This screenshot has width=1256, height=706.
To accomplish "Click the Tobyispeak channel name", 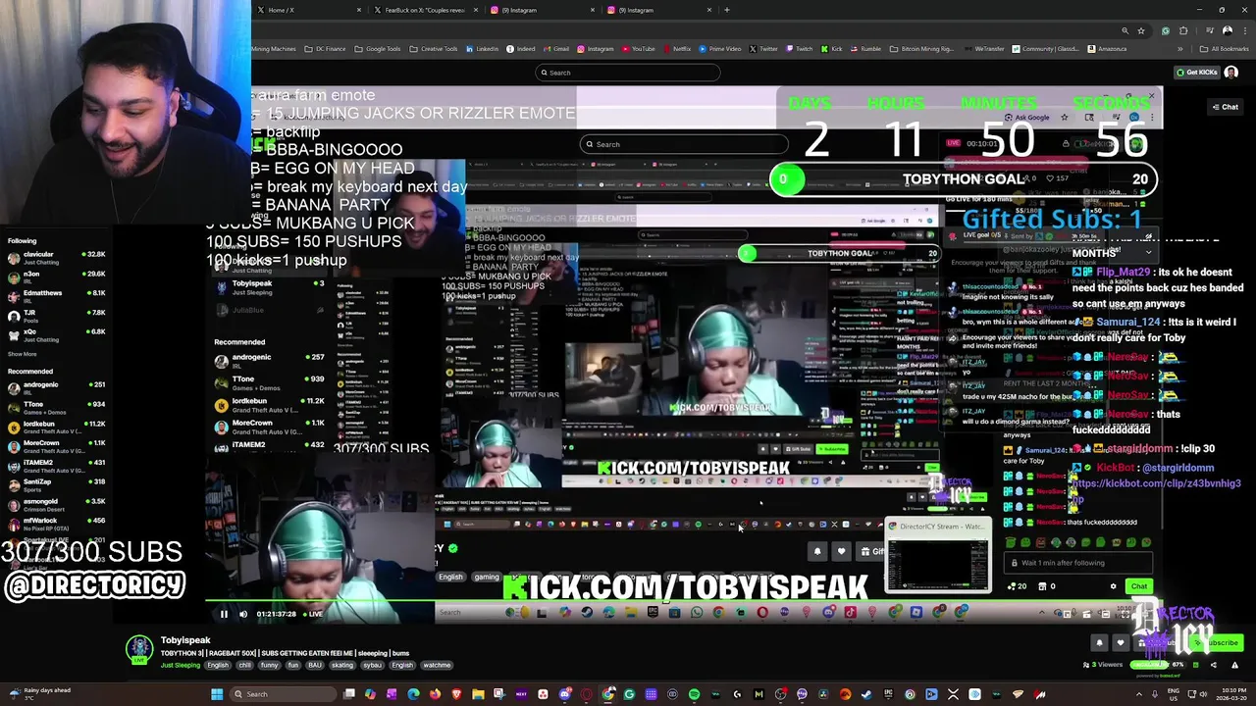I will point(185,640).
